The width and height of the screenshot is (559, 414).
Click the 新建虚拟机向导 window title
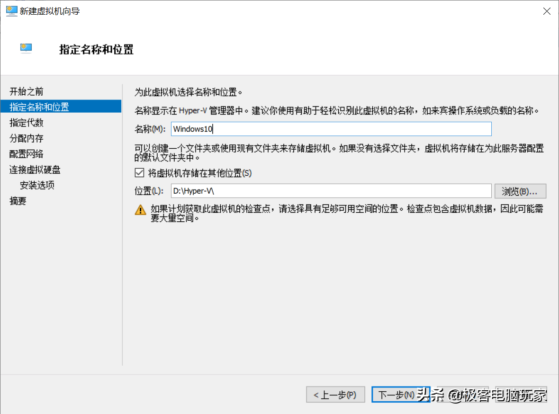click(50, 11)
